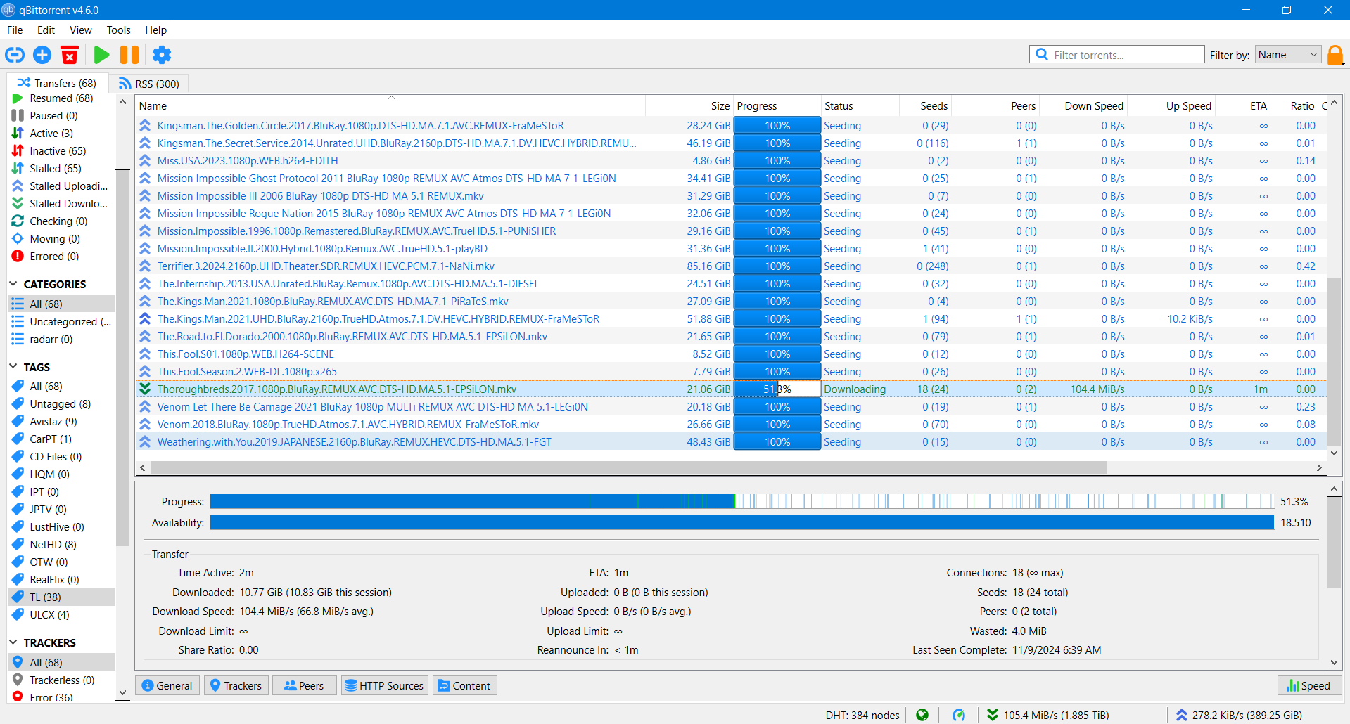Select the TL (38) tag
1350x724 pixels.
pyautogui.click(x=61, y=597)
